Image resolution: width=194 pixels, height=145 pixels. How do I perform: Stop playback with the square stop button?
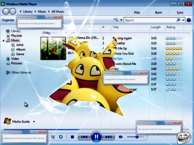[x=72, y=137]
